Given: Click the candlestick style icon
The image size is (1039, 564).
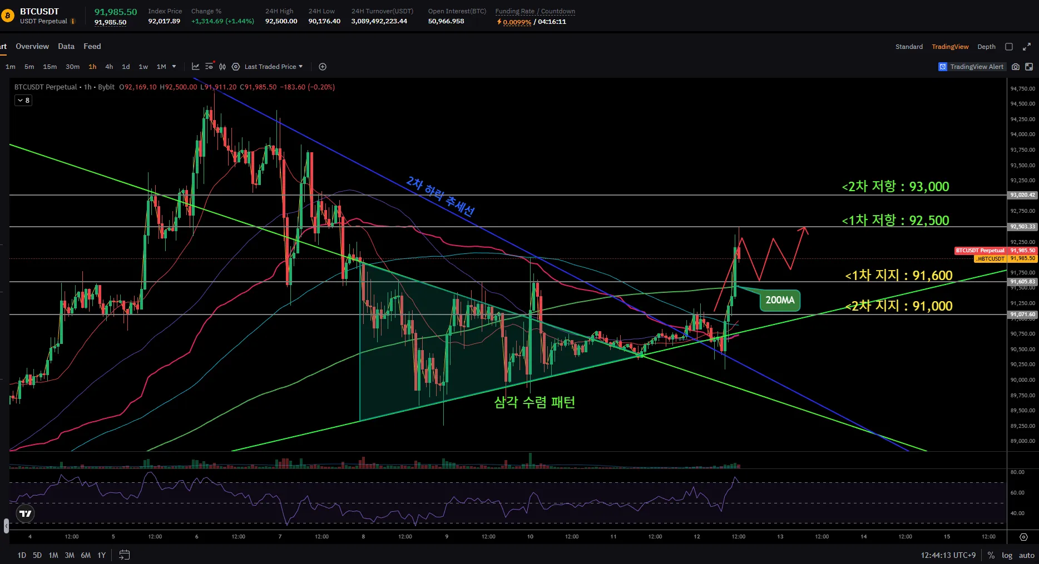Looking at the screenshot, I should (x=222, y=67).
